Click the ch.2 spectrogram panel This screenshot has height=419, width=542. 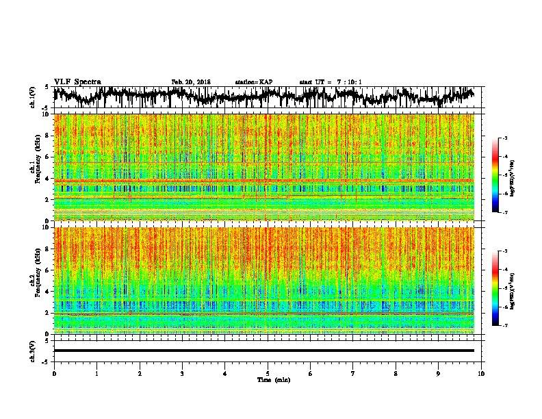click(x=264, y=281)
